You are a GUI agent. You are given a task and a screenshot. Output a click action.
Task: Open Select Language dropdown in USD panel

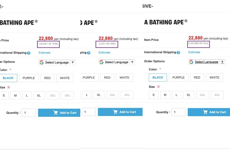point(117,62)
